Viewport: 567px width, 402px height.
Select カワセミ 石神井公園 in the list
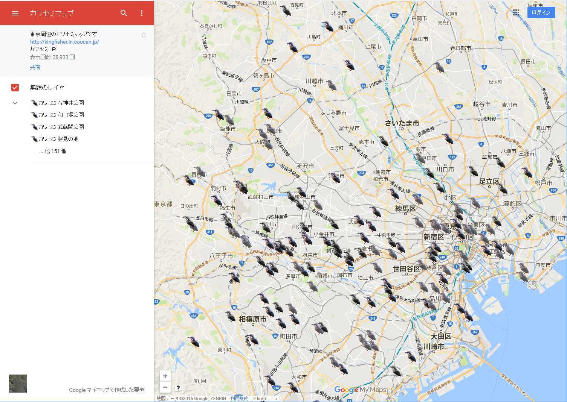[61, 103]
